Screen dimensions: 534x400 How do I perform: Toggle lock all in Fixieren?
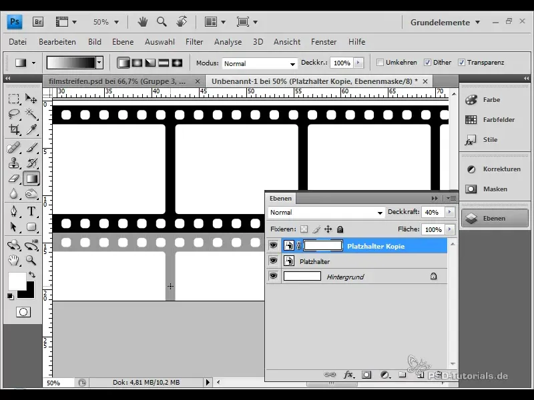pos(340,229)
